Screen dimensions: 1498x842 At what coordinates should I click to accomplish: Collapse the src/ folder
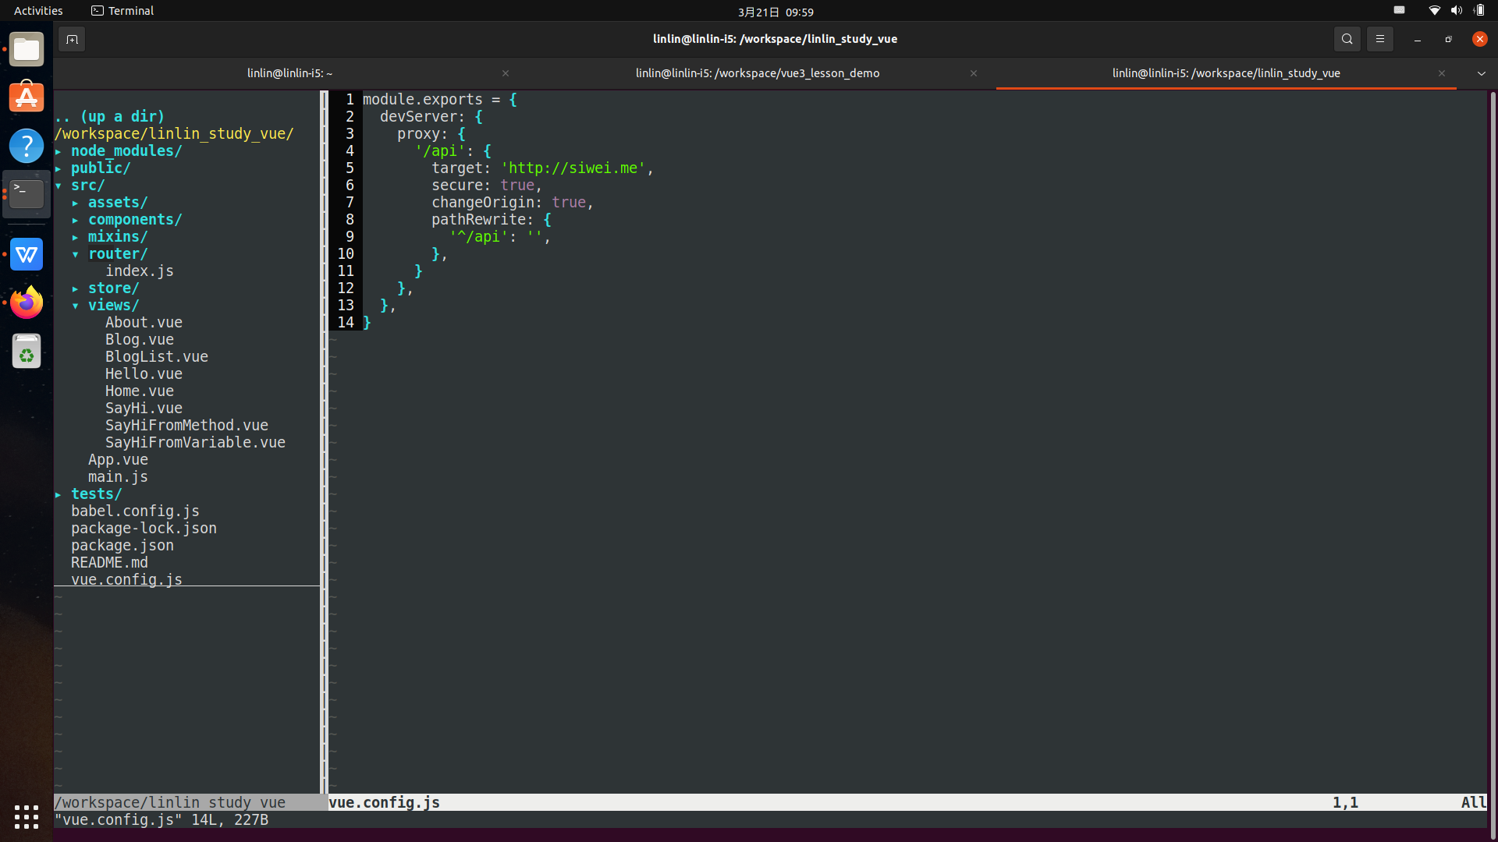click(x=87, y=186)
